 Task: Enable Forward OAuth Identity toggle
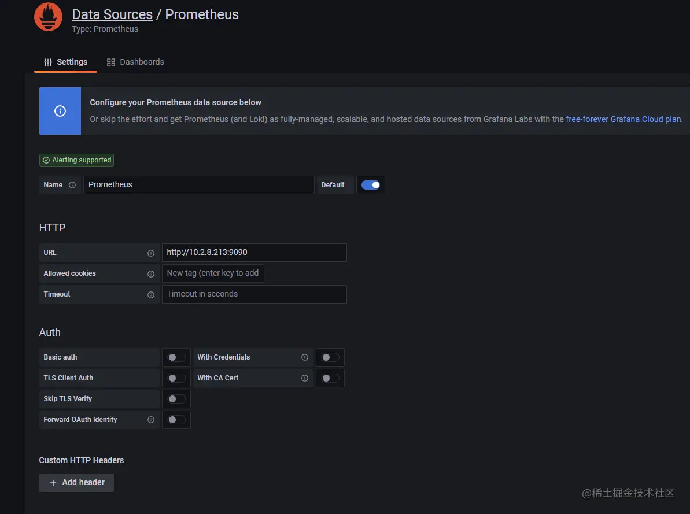point(176,420)
